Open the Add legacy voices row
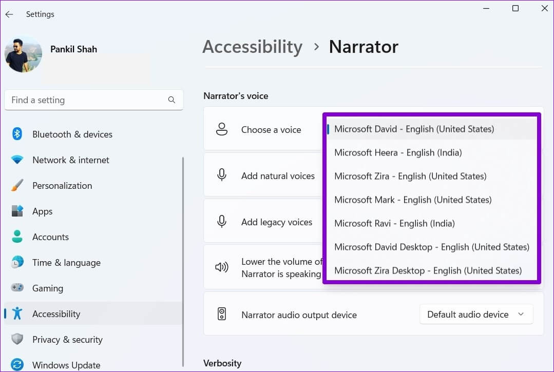The image size is (554, 372). click(x=263, y=221)
